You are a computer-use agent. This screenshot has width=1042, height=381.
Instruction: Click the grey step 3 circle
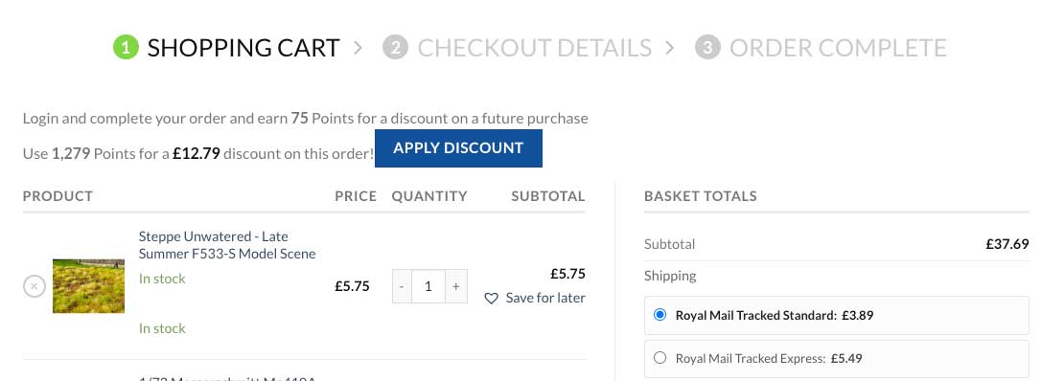707,48
